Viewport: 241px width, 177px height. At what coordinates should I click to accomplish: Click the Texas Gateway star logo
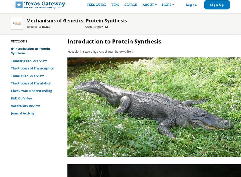coord(19,5)
